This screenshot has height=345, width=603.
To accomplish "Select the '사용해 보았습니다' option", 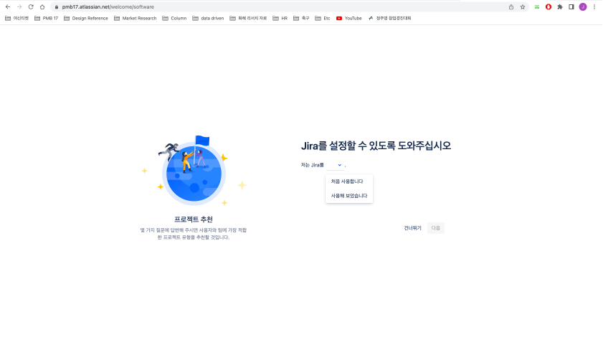I will [349, 196].
